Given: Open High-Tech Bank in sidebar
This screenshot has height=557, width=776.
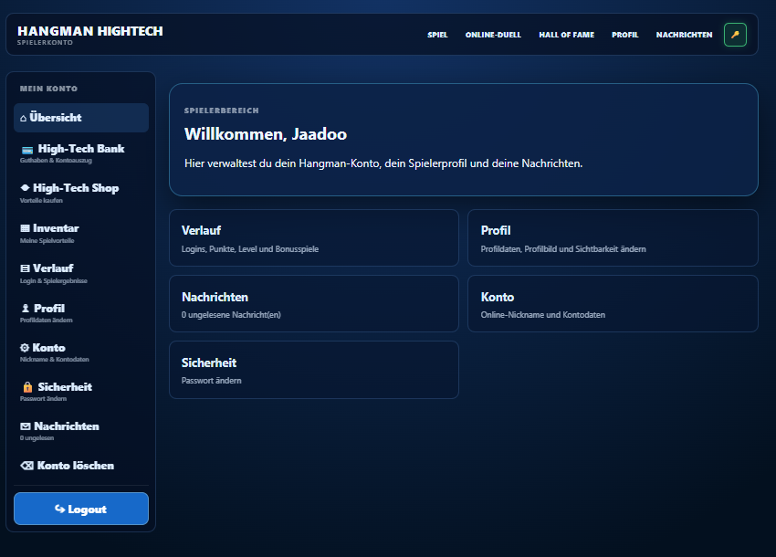Looking at the screenshot, I should pos(81,153).
